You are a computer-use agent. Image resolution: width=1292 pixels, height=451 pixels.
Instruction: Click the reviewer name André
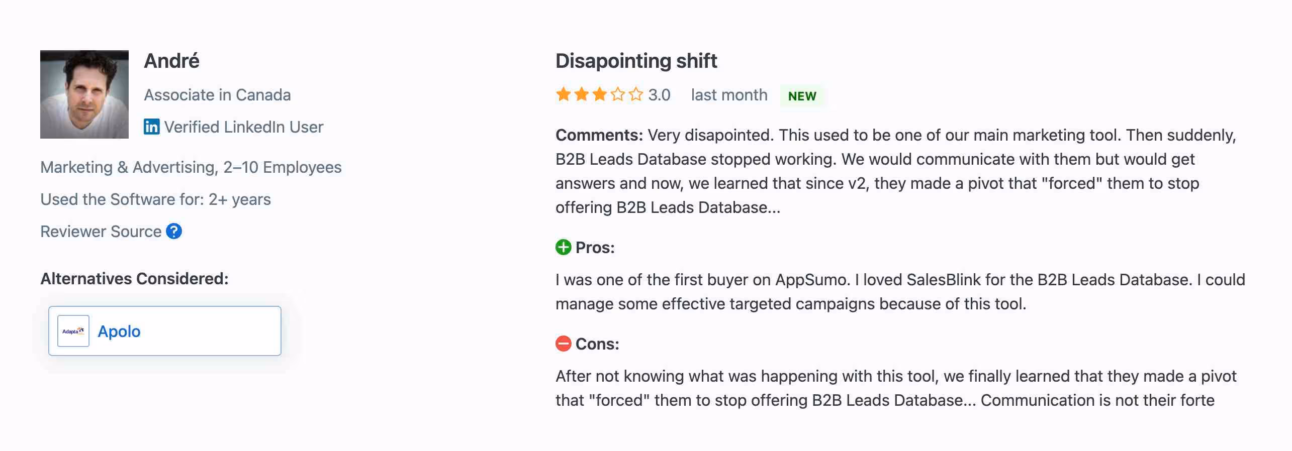172,60
